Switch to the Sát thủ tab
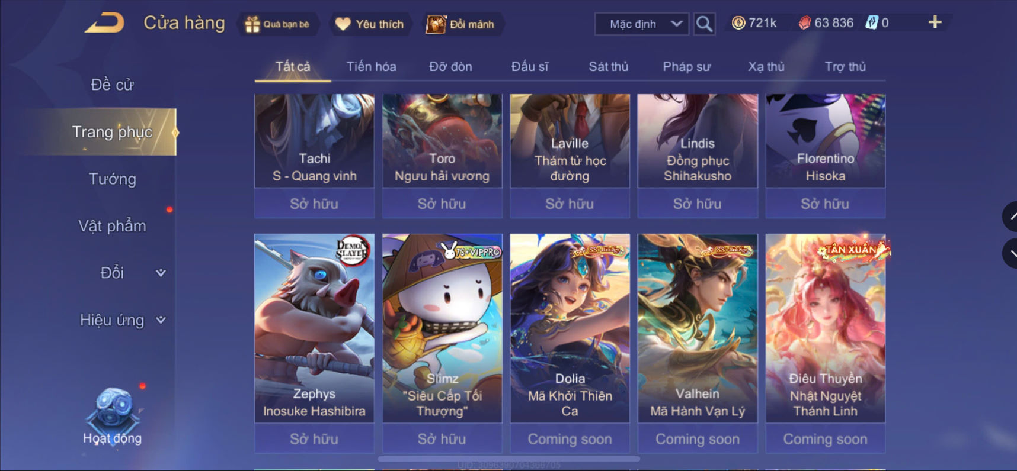 click(609, 67)
